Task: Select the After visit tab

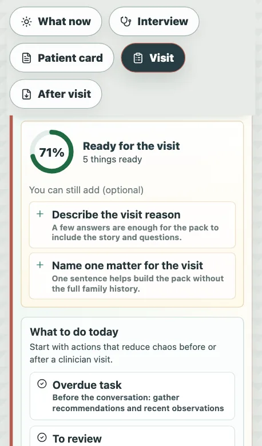Action: pyautogui.click(x=55, y=94)
